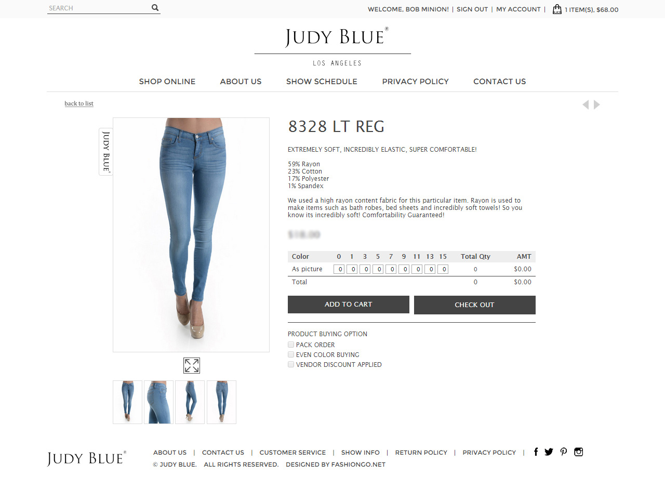This screenshot has height=489, width=665.
Task: Click the Add to Cart button
Action: click(x=349, y=305)
